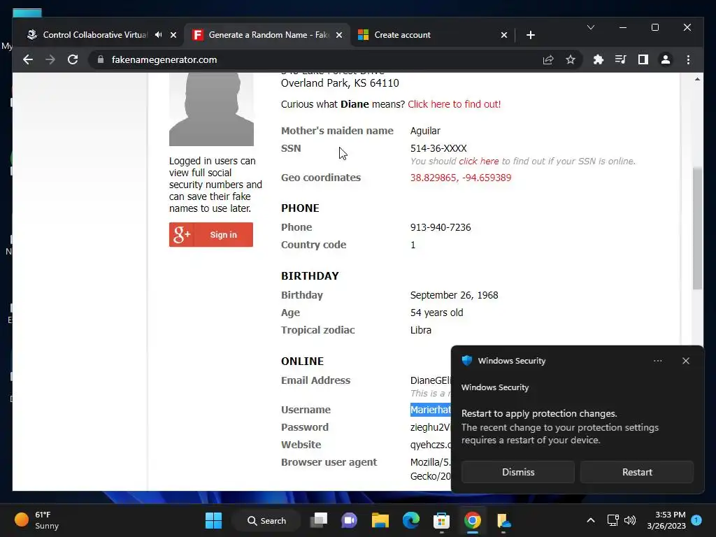Image resolution: width=716 pixels, height=537 pixels.
Task: Toggle the Chrome side panel
Action: pyautogui.click(x=643, y=60)
